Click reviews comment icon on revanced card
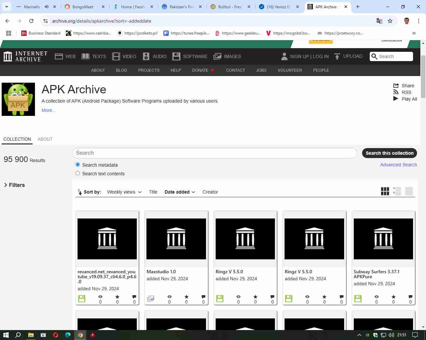This screenshot has height=340, width=426. (134, 297)
